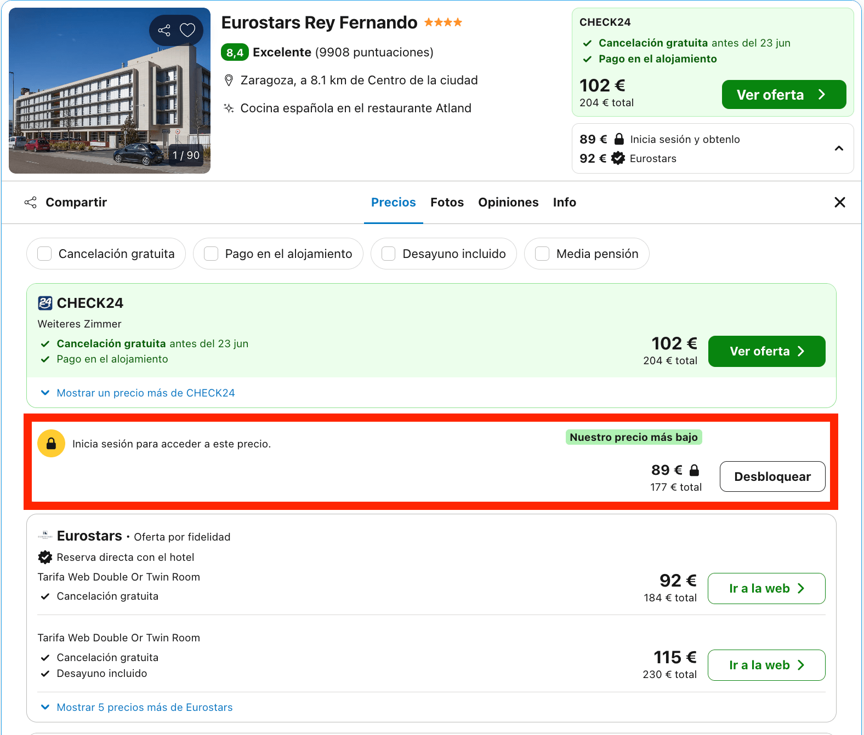Click the sparkle icon beside Cocina española
The height and width of the screenshot is (735, 864).
pos(229,108)
